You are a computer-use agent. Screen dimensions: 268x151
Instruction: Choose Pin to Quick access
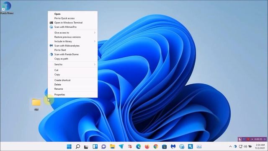(x=73, y=18)
